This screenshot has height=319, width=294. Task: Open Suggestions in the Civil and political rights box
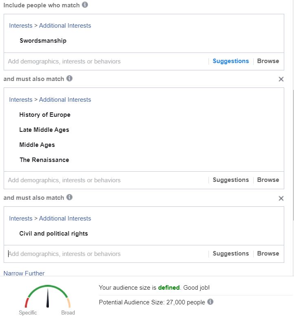(x=230, y=253)
